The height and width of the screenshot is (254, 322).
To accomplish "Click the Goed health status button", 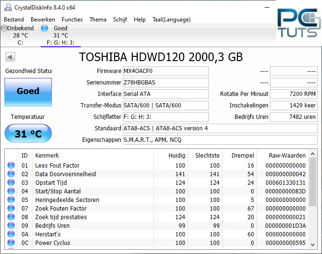I will 28,92.
